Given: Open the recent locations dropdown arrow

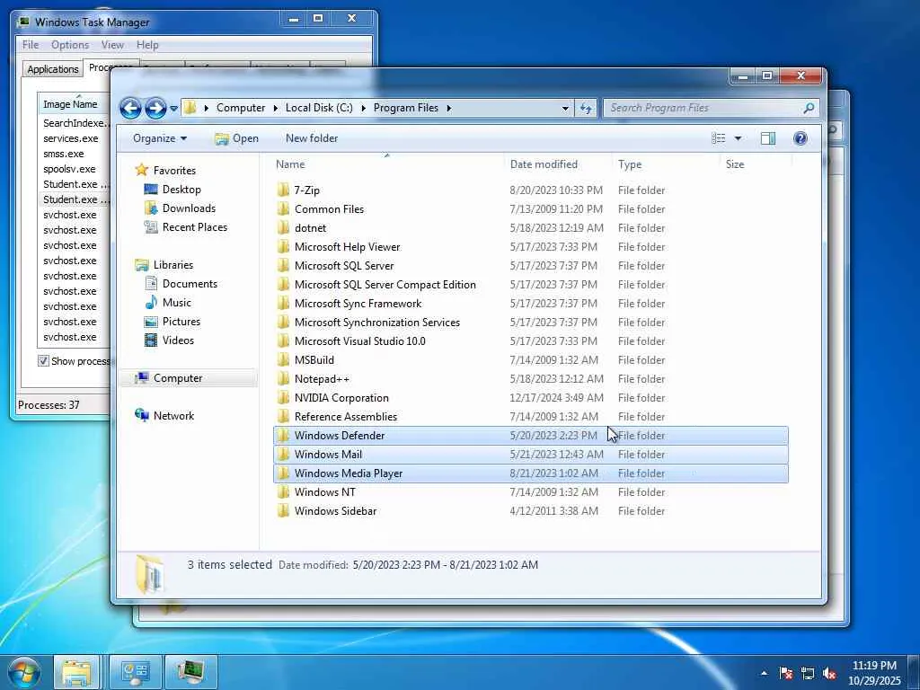Looking at the screenshot, I should [173, 109].
